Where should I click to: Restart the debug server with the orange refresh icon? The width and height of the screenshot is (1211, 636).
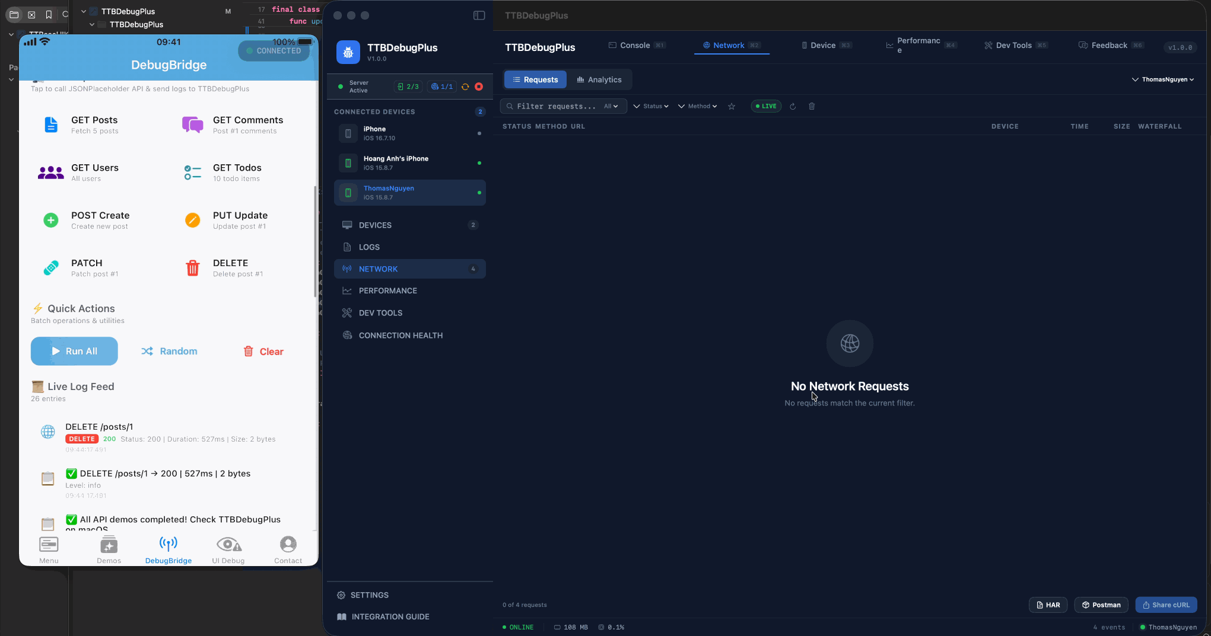pos(465,86)
